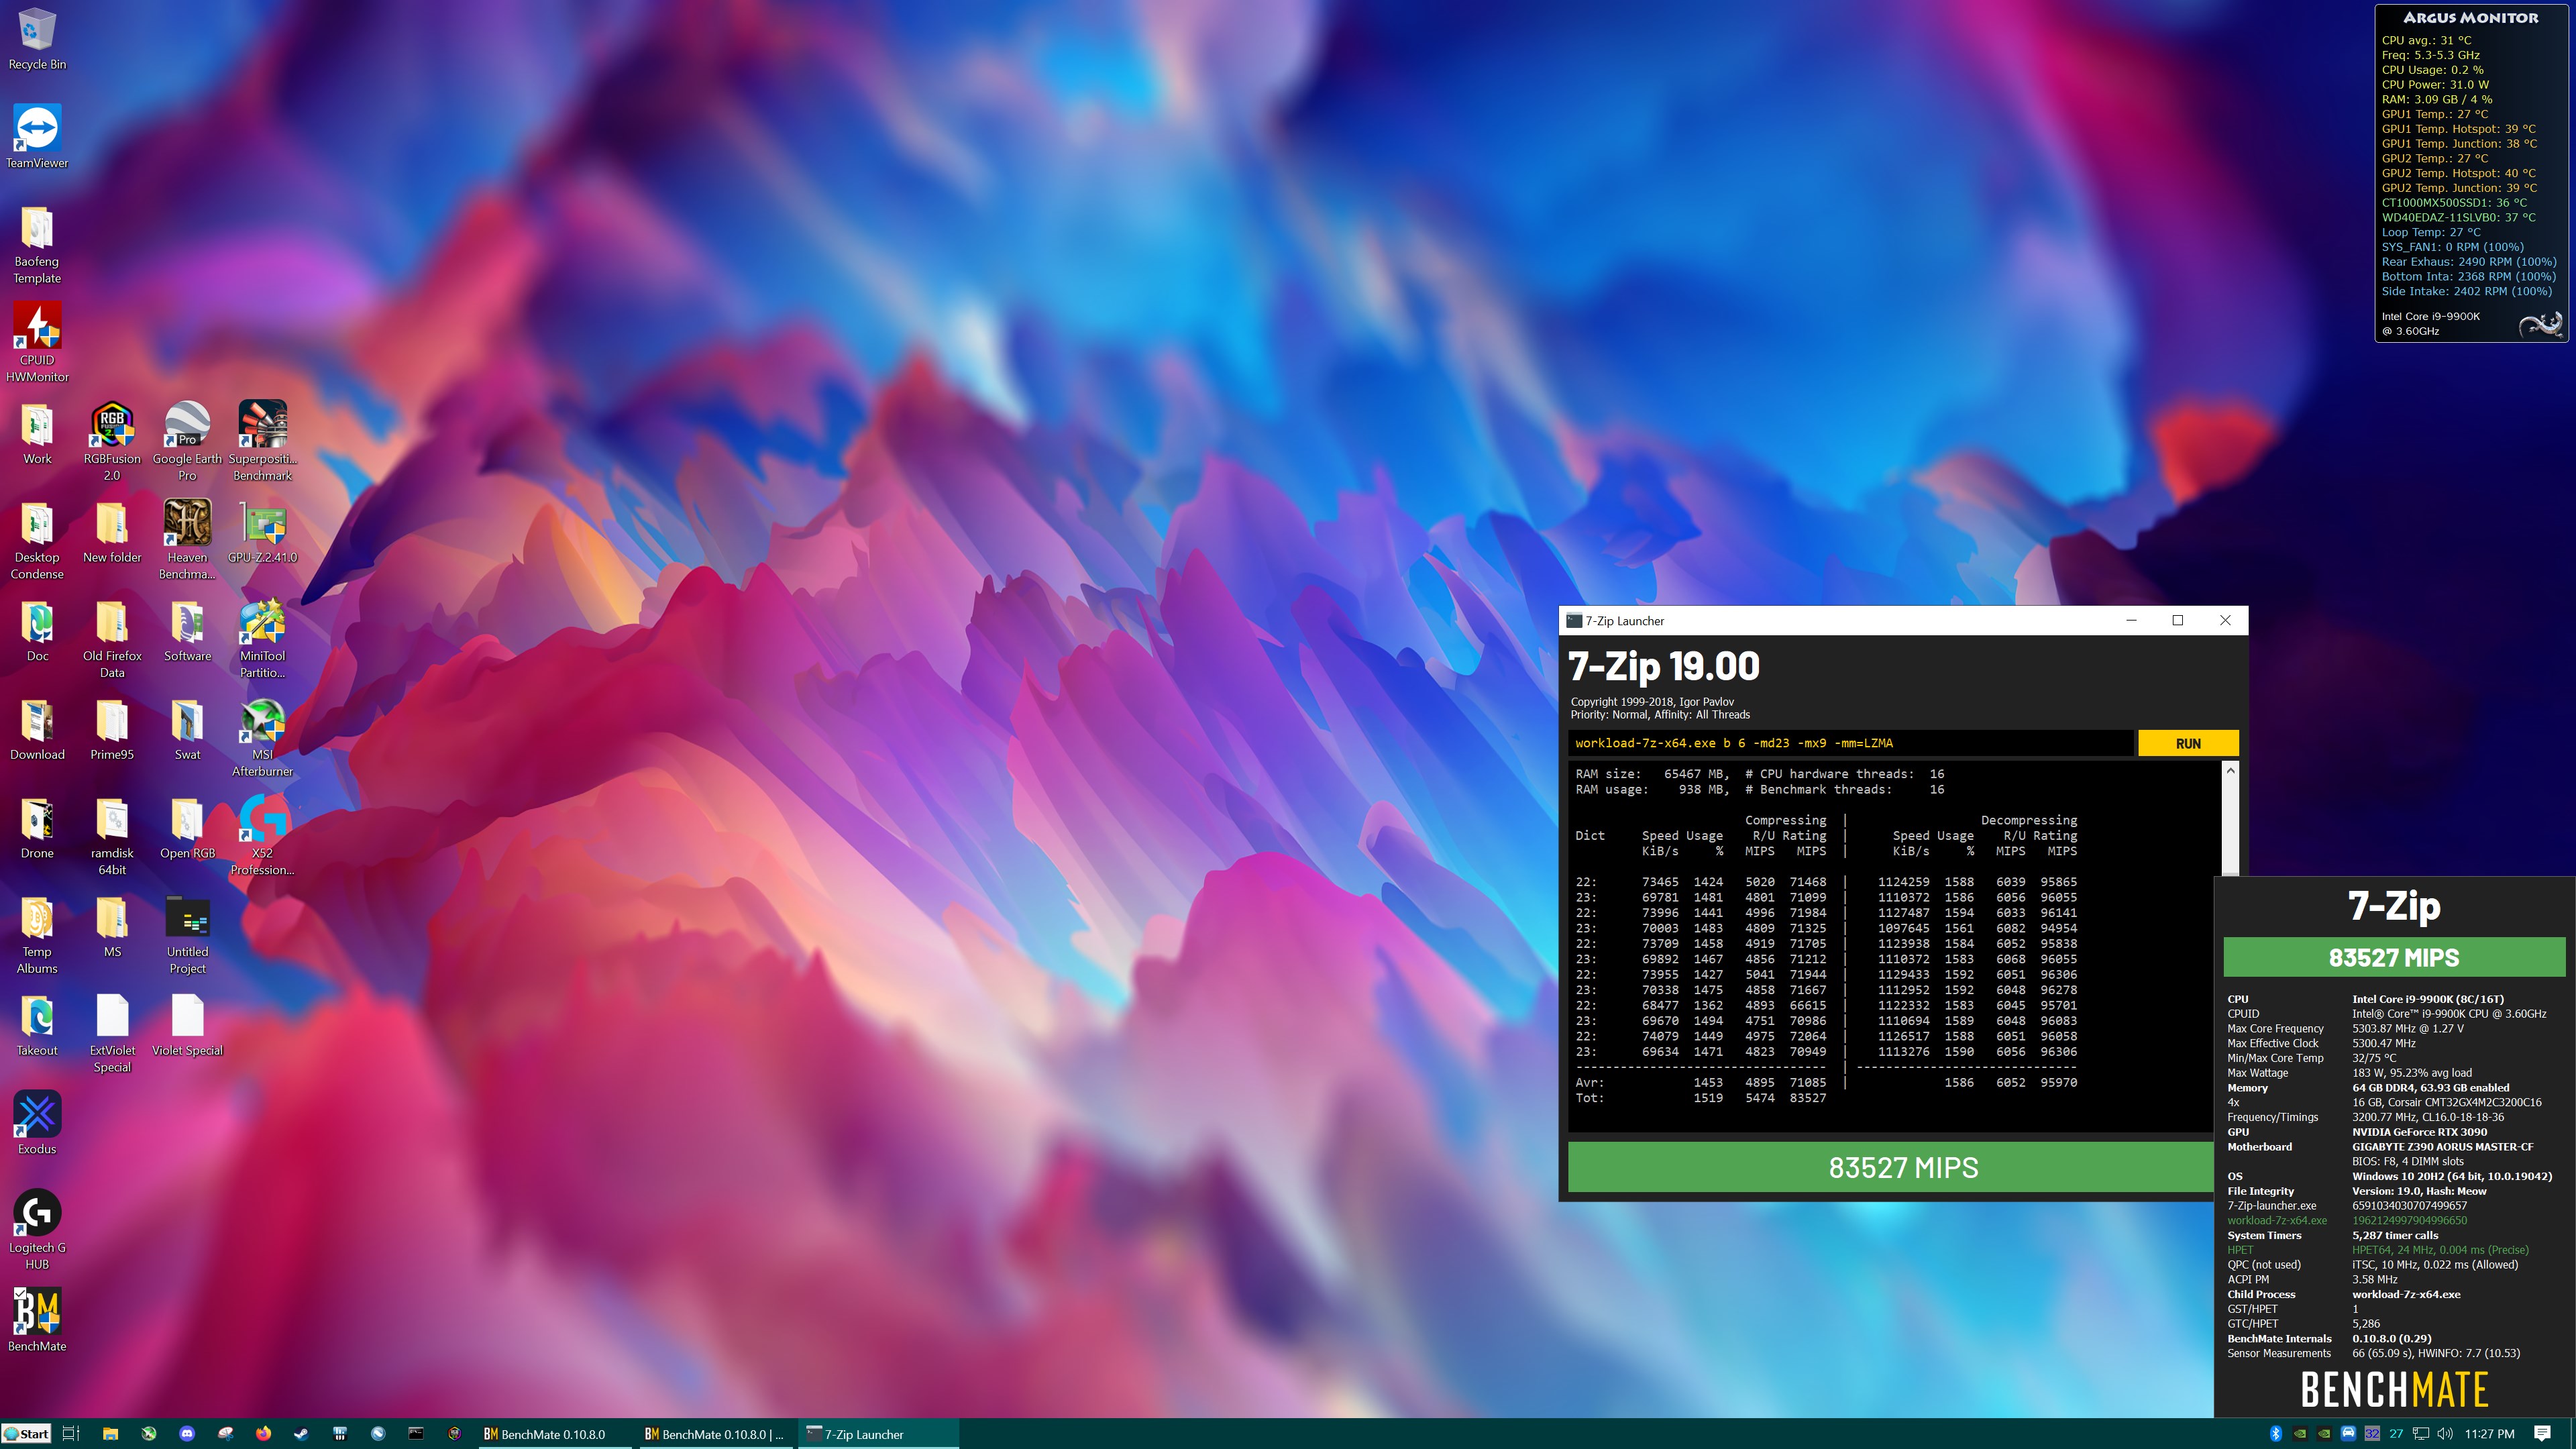Open Desktop Condense folder
This screenshot has width=2576, height=1449.
[x=37, y=540]
